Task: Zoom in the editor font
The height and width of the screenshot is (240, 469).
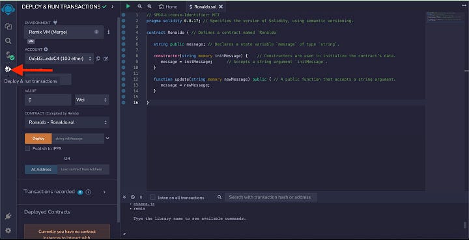Action: coord(149,7)
